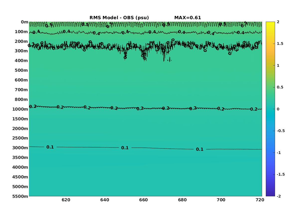Click the colorbar tick label '1.5'
Screen dimensions: 291x218
(x=280, y=44)
